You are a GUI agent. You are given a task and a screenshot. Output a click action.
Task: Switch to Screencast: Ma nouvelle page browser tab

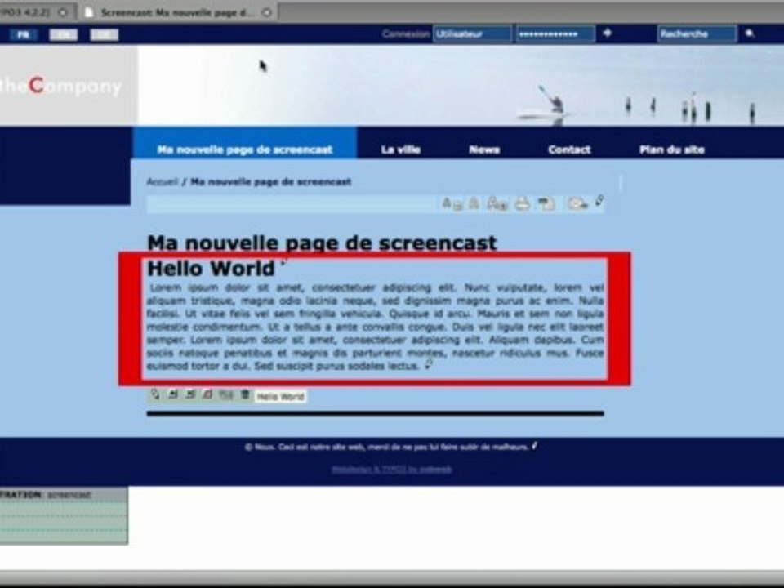(176, 12)
